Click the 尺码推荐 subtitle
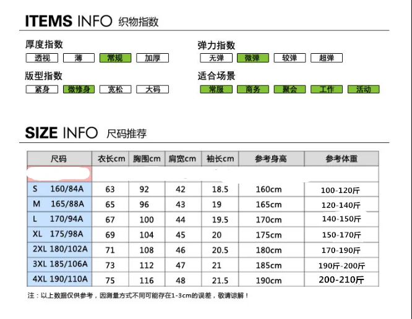 (126, 134)
